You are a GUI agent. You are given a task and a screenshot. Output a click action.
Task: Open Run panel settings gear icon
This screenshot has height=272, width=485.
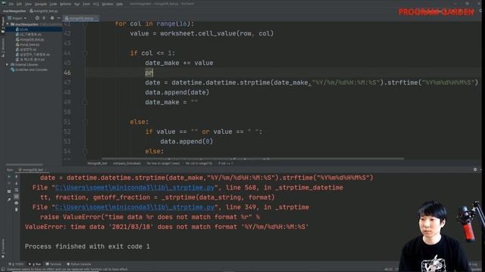click(475, 169)
